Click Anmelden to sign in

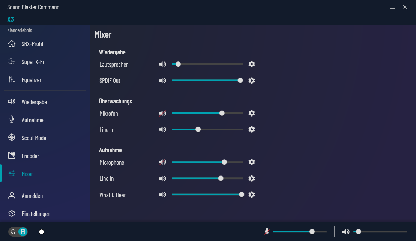click(x=32, y=196)
